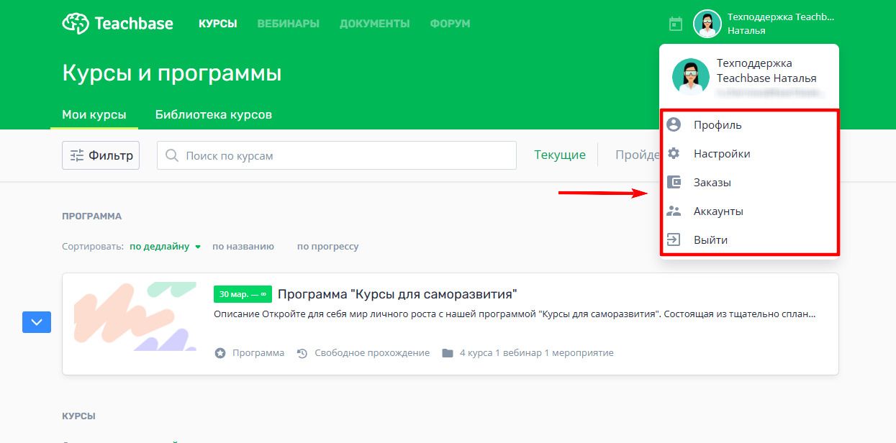Click the large avatar in dropdown panel

[x=691, y=77]
